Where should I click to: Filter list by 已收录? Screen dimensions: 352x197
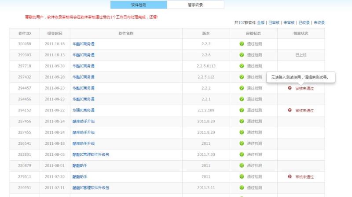coord(304,23)
